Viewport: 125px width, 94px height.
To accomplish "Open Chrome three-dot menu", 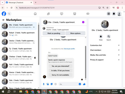I will click(122, 8).
